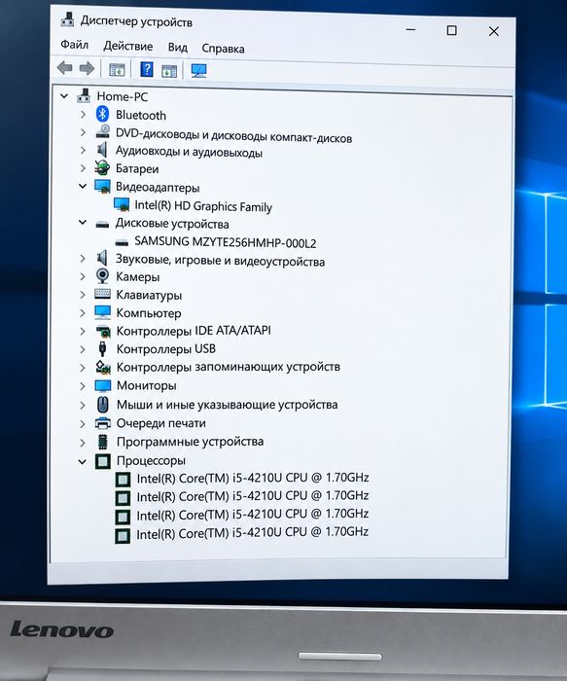
Task: Click the Home-PC root label
Action: [122, 96]
